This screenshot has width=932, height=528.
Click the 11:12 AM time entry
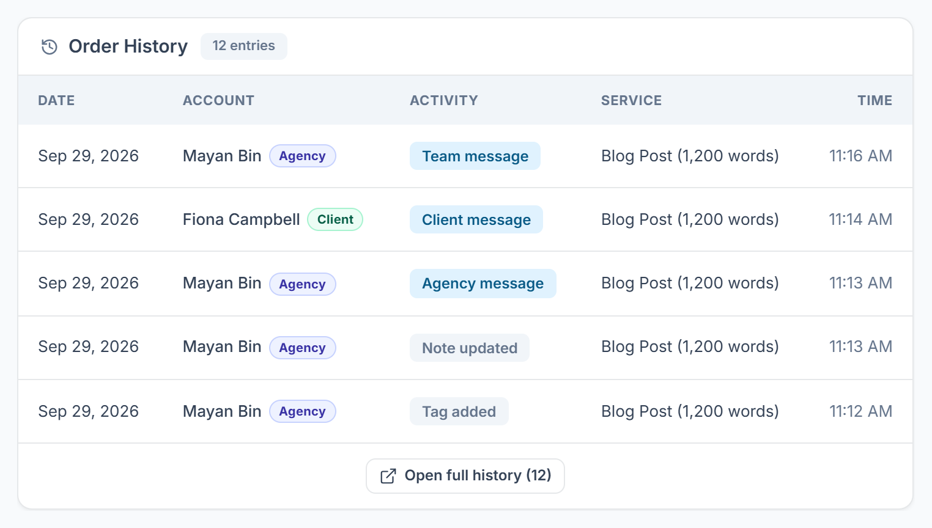860,412
